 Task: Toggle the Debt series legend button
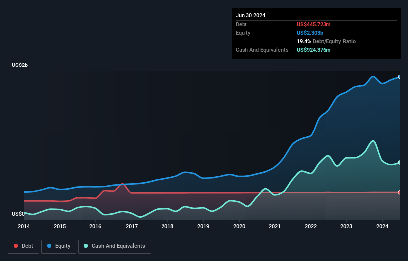pos(24,246)
